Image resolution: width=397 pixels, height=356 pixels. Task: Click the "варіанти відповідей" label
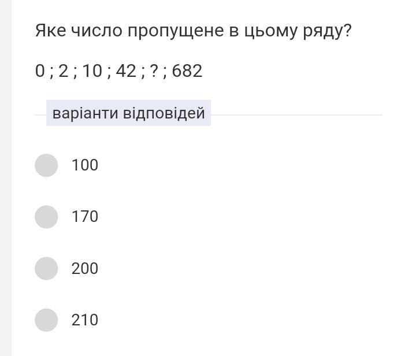128,113
